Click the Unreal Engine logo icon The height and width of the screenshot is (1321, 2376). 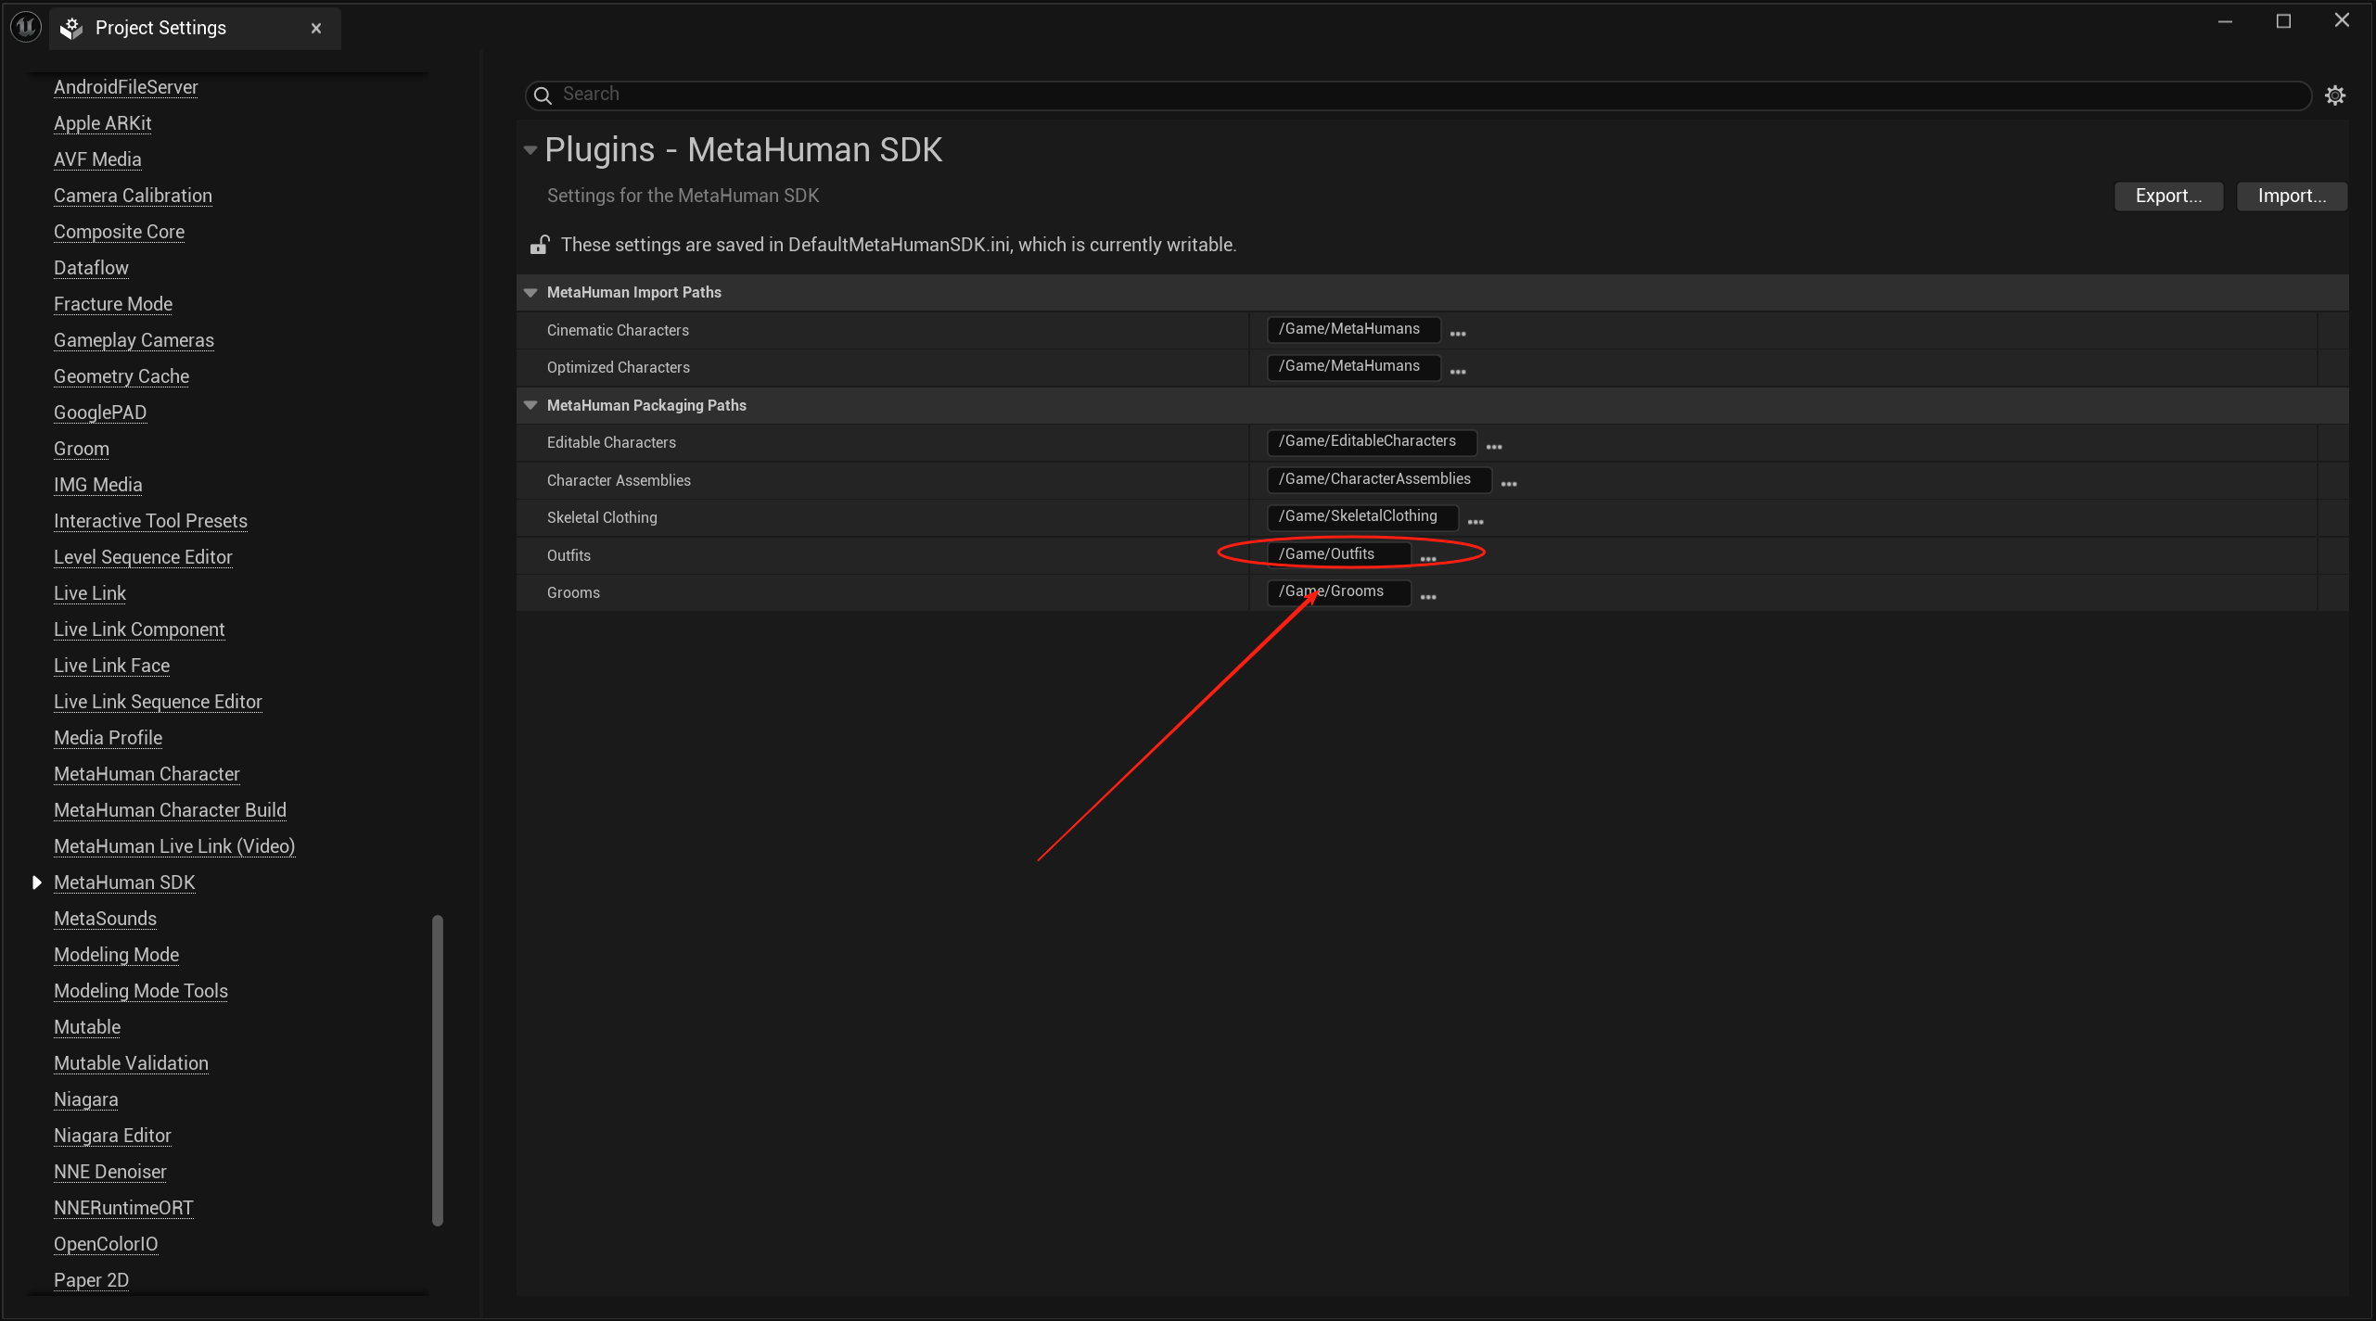point(26,27)
